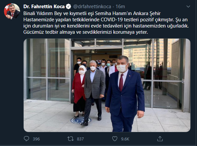The image size is (197, 146).
Task: Open the share tweet upload icon
Action: tap(160, 138)
